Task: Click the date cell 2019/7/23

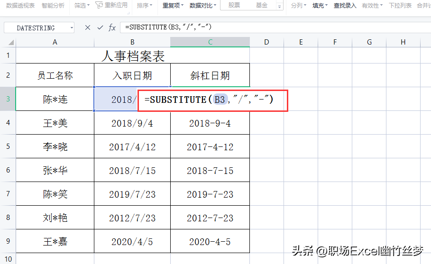Action: (132, 194)
